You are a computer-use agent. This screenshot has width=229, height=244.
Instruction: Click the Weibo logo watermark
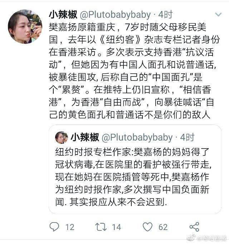[191, 238]
